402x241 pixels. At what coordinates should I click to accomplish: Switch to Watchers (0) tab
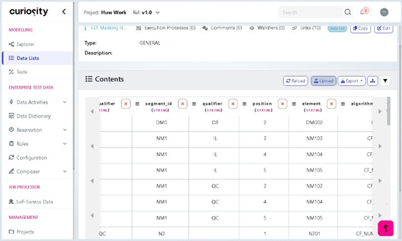point(267,28)
